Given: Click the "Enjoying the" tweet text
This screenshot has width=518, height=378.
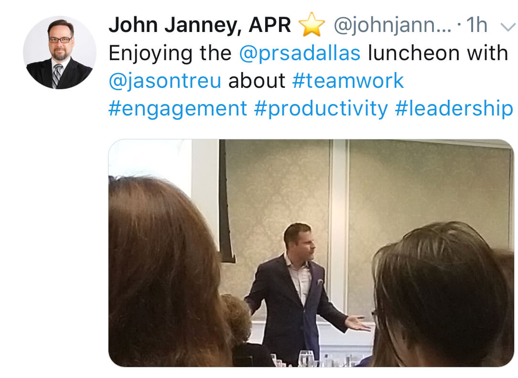Looking at the screenshot, I should 170,53.
